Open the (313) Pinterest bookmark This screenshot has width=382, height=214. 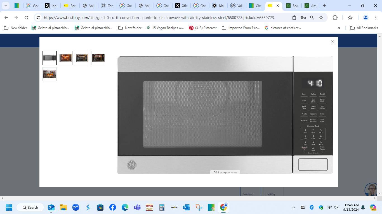[203, 28]
